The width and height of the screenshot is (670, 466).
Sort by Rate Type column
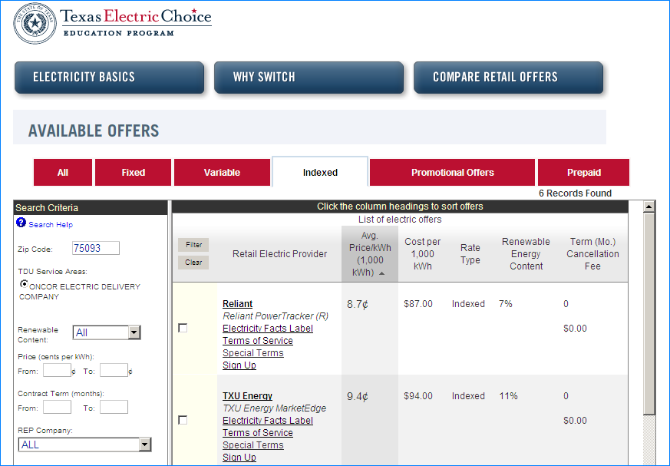470,254
